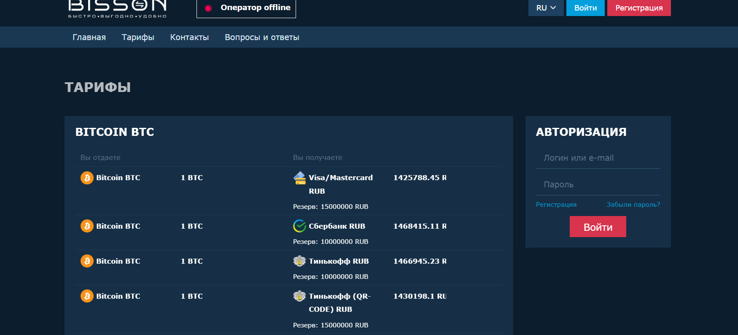The height and width of the screenshot is (335, 738).
Task: Click the Тинькофф crest icon in QR-CODE row
Action: pyautogui.click(x=299, y=296)
